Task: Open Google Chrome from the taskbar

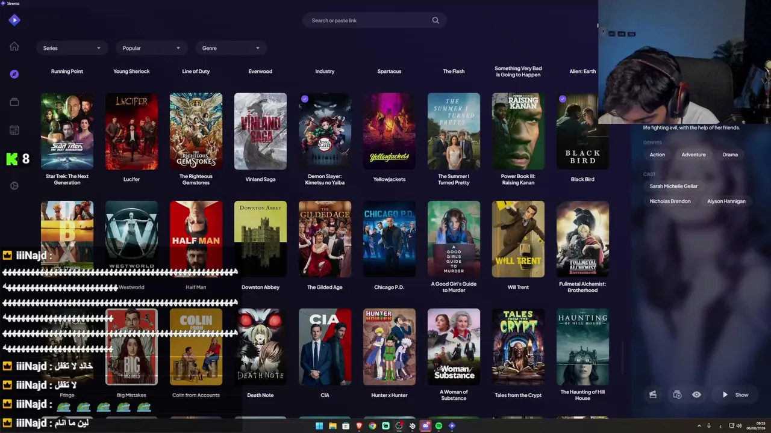Action: coord(372,426)
